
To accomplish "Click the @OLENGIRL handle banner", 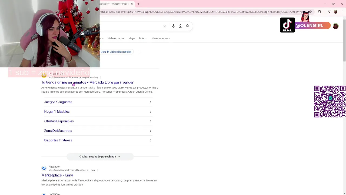I will click(x=312, y=25).
